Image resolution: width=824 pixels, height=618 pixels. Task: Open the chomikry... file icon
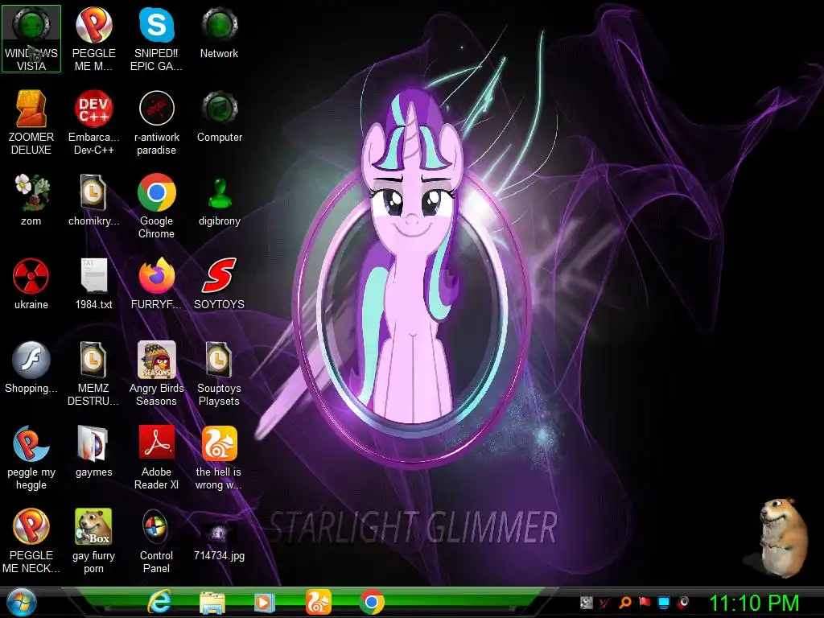pyautogui.click(x=93, y=200)
